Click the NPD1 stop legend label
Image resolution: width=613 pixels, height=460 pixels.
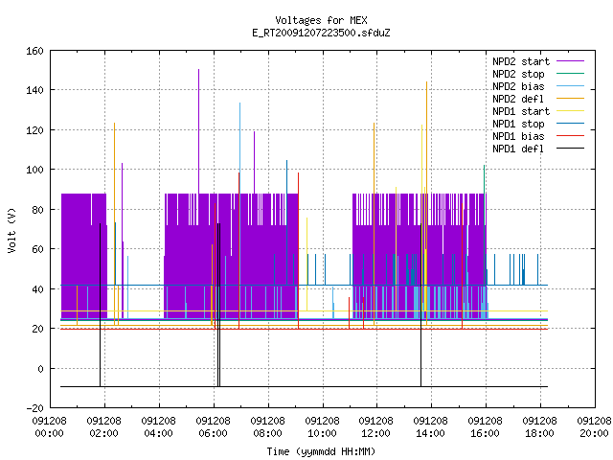tap(518, 124)
